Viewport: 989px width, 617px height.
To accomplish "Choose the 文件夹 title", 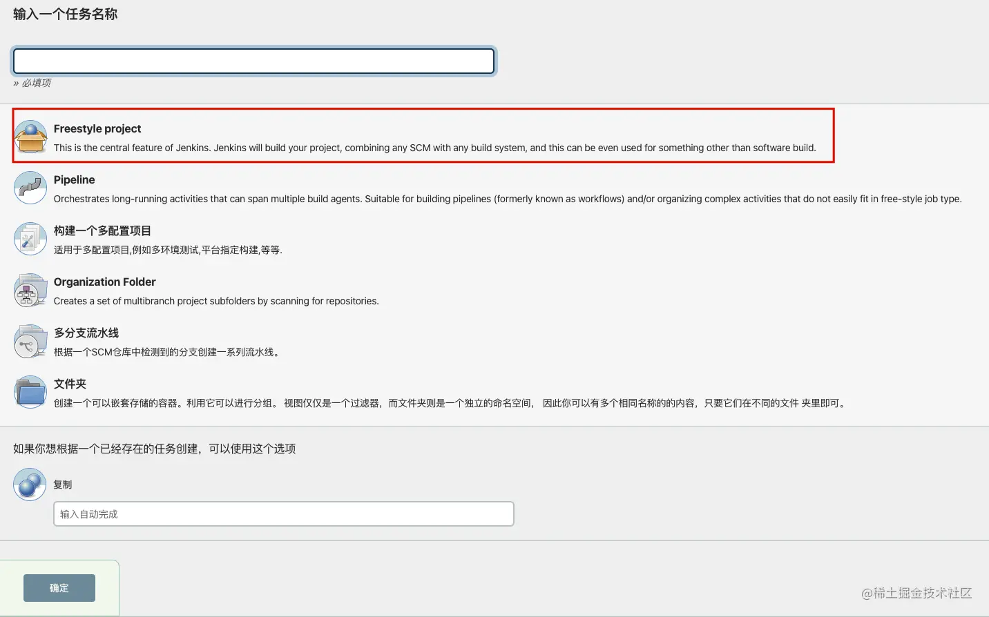I will coord(70,384).
